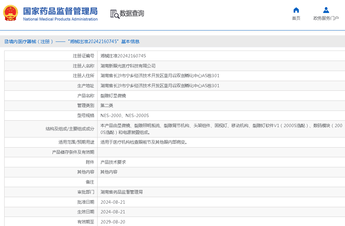Click product name 裂隙灯显微镜

113,96
